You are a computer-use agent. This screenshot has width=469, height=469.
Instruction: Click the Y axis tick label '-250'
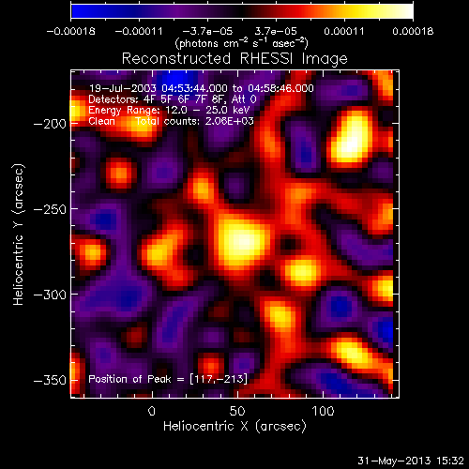click(x=50, y=209)
